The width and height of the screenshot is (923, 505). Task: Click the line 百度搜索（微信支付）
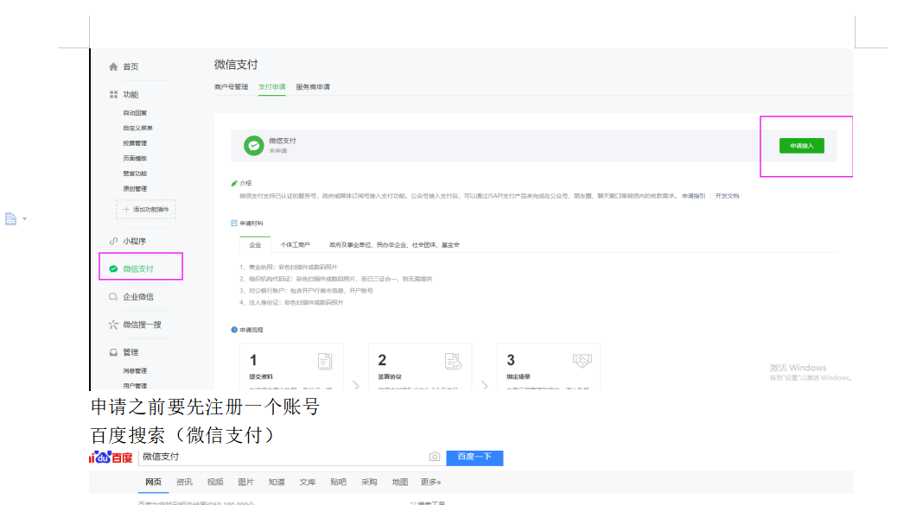182,436
